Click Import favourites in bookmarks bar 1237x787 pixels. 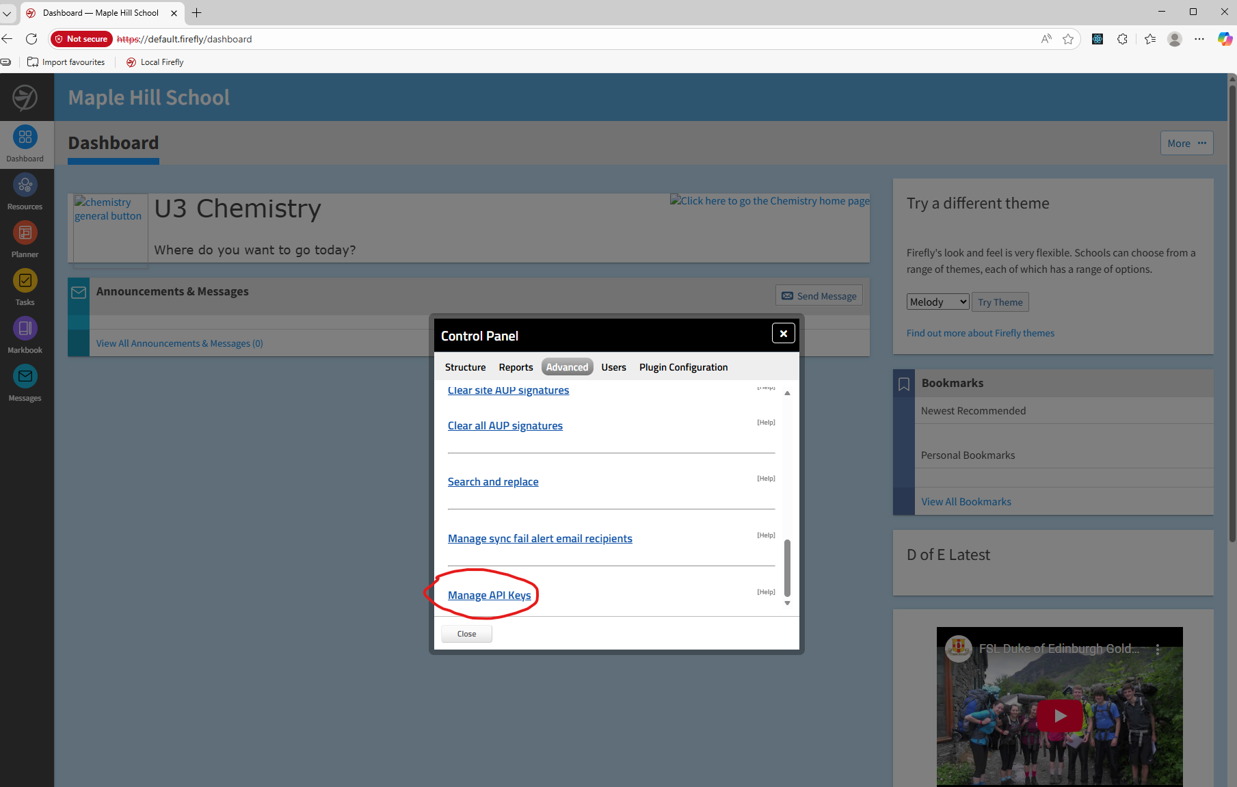coord(66,62)
